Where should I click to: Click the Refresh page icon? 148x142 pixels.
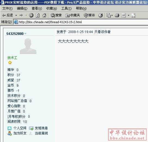(x=37, y=15)
